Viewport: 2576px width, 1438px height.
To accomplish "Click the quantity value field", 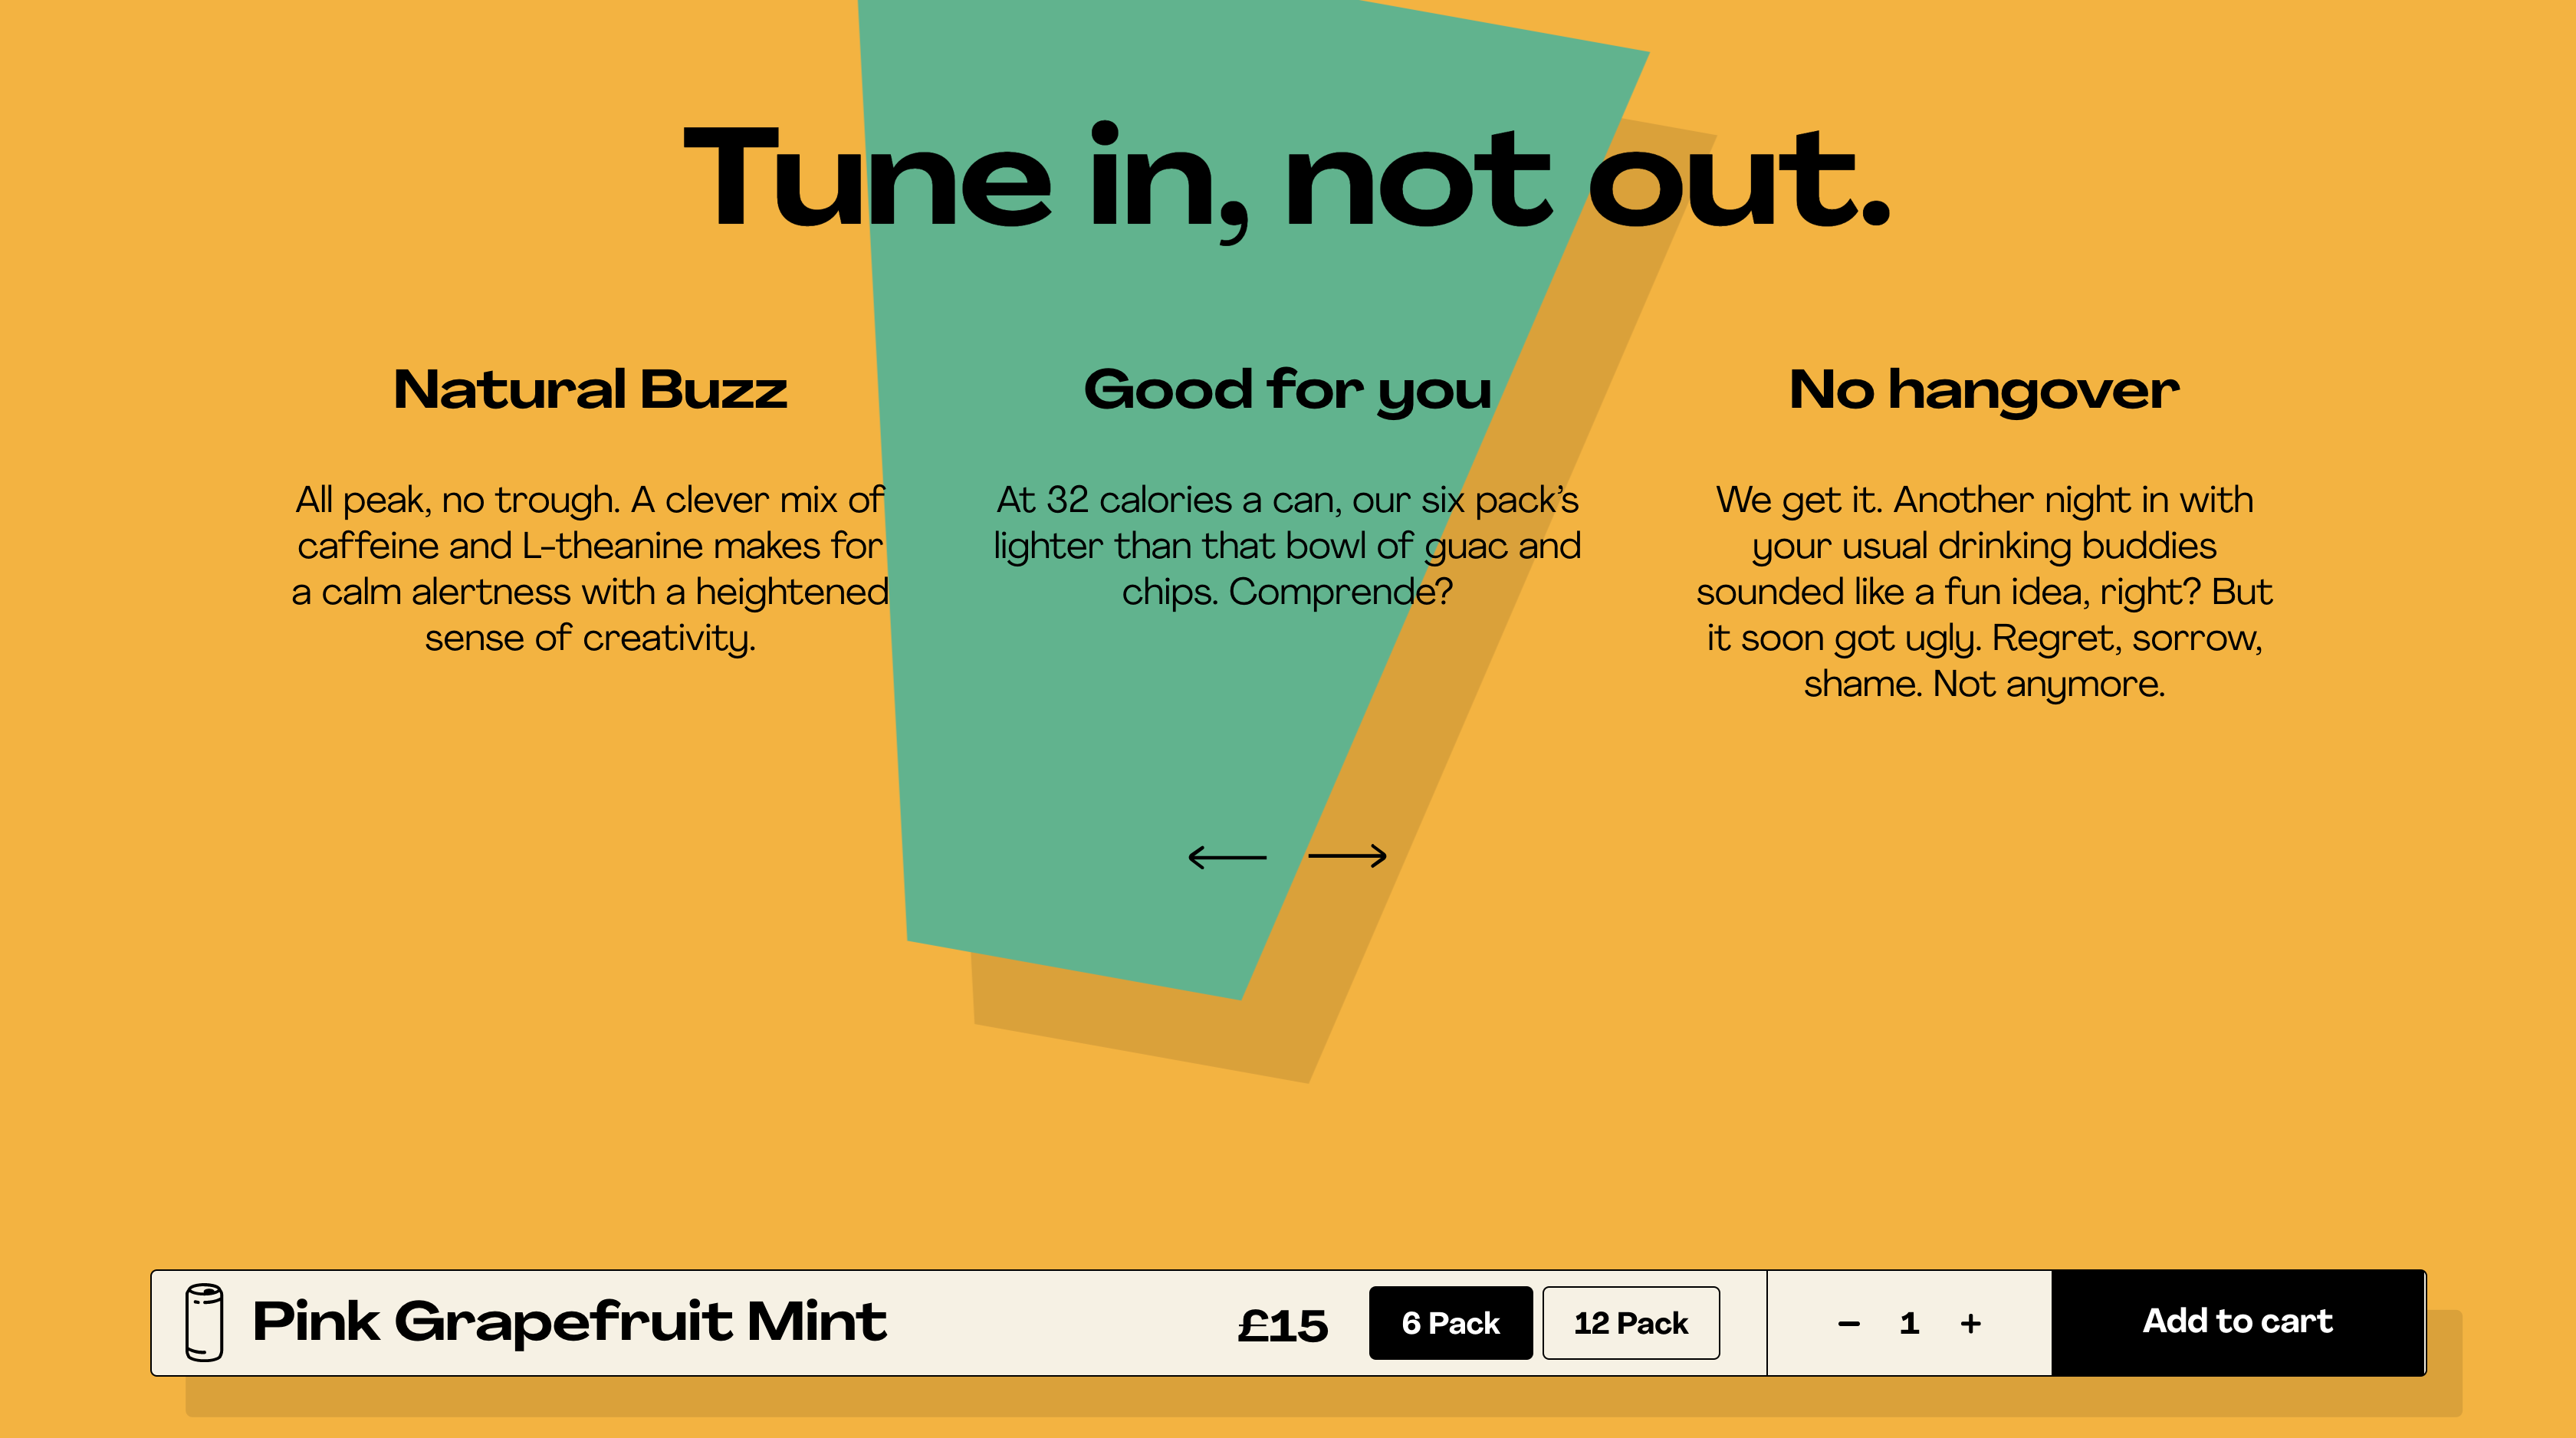I will [1909, 1324].
